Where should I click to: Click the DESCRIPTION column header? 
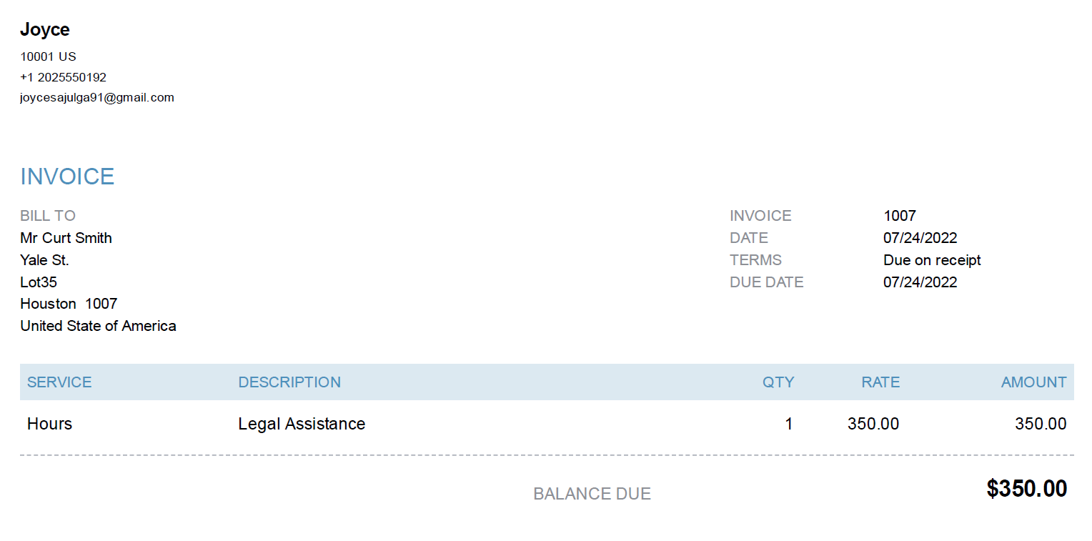[x=289, y=382]
